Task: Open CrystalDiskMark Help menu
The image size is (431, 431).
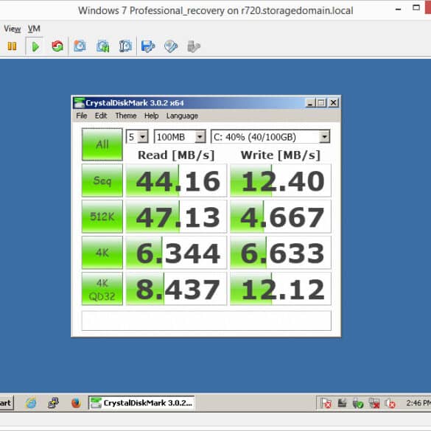Action: click(x=152, y=116)
